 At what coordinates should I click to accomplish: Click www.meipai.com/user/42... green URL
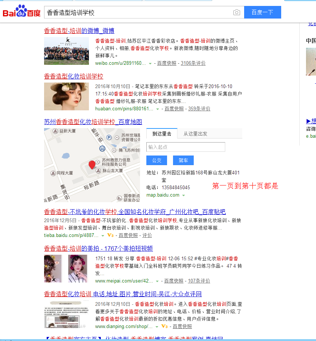tap(124, 281)
